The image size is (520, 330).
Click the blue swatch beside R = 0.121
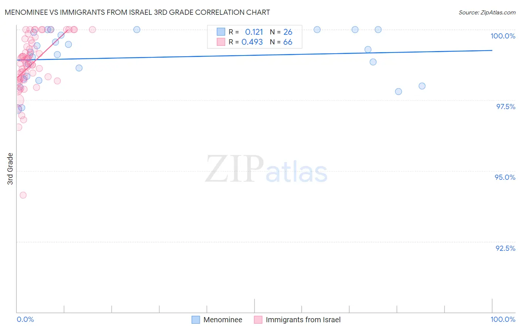click(221, 32)
